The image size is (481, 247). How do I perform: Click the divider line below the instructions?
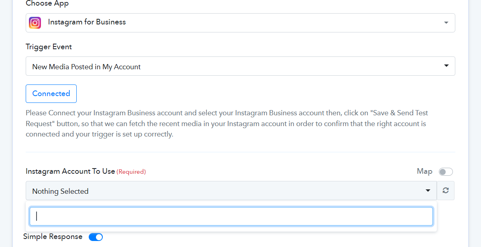coord(240,152)
